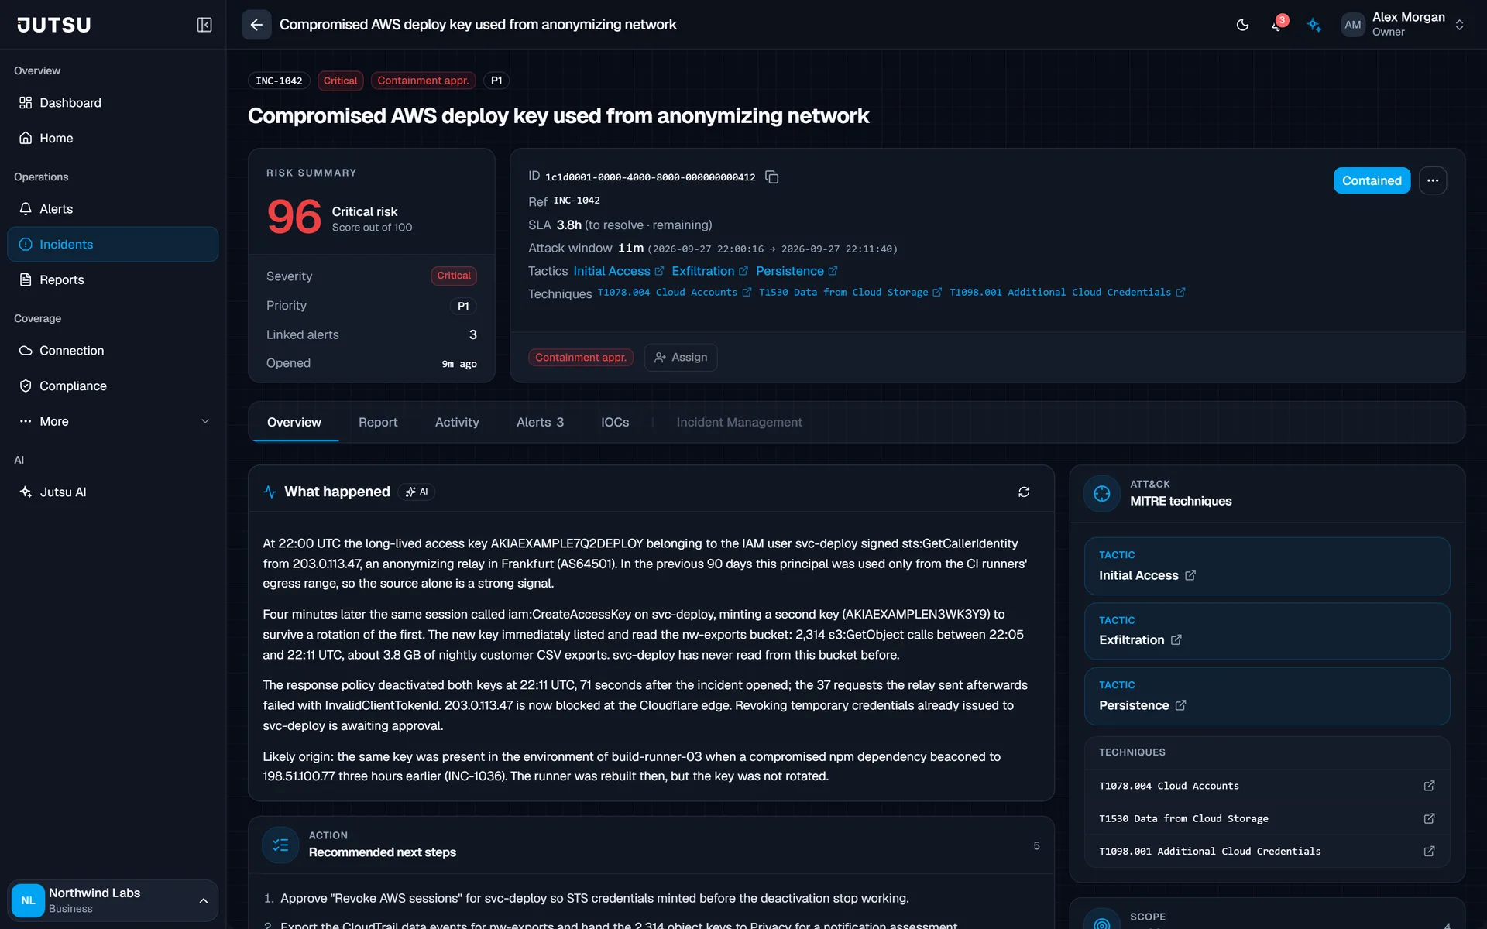Screen dimensions: 1487x929
Task: Click Containment appr. badge beside Assign
Action: (581, 357)
